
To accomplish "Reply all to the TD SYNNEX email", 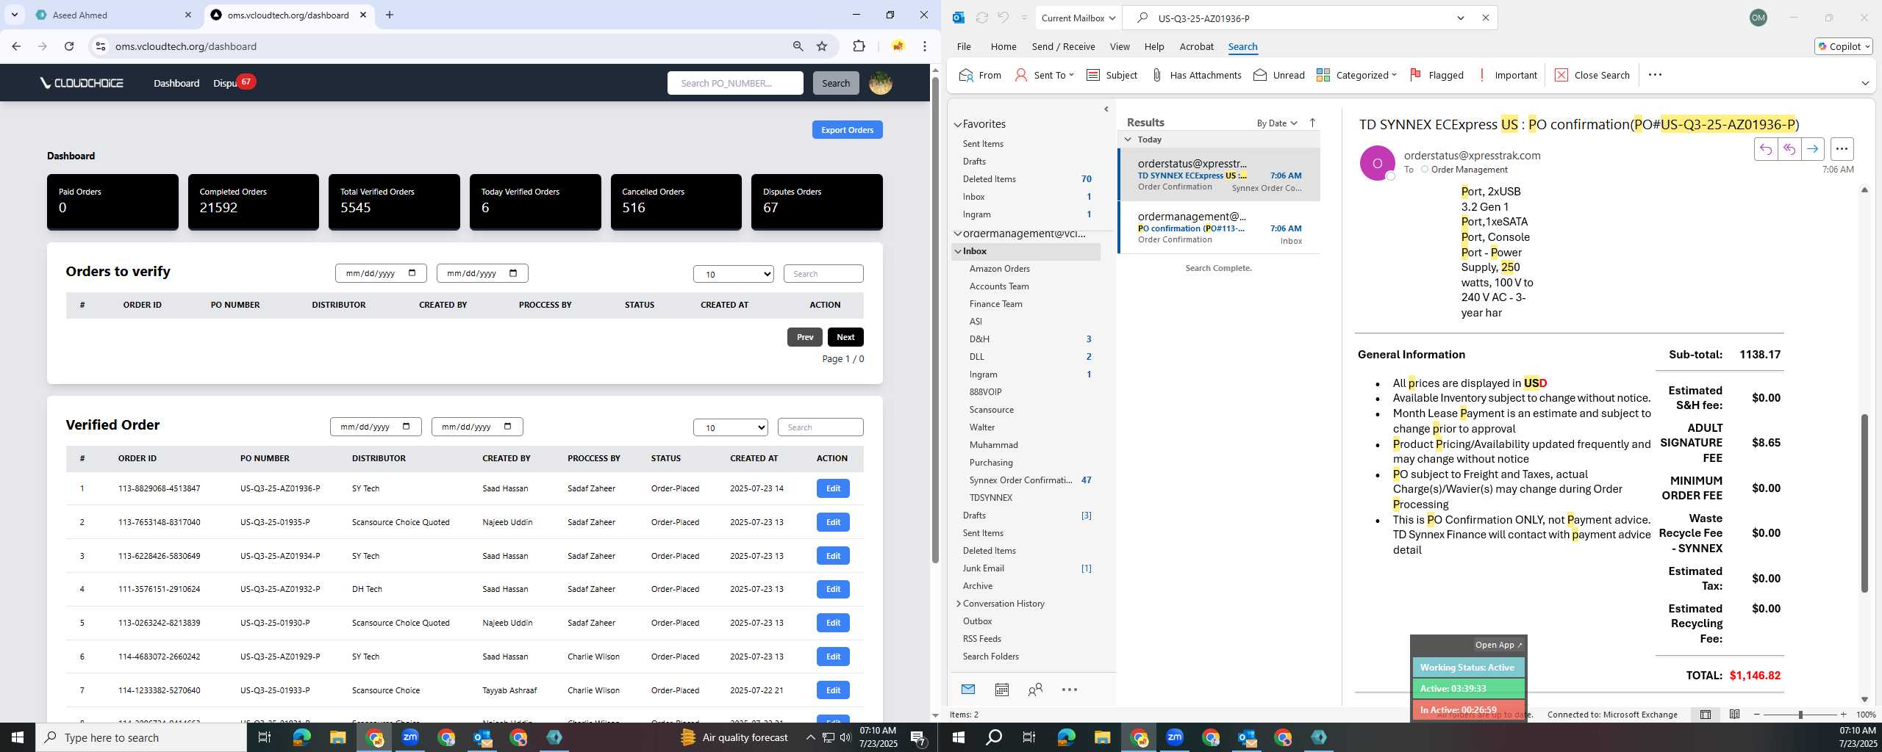I will (1789, 149).
